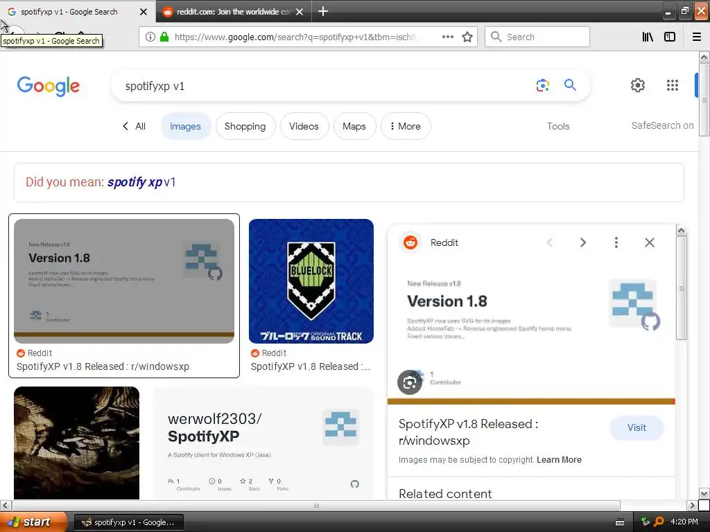Click page vertical scrollbar down arrow
The width and height of the screenshot is (710, 532).
[704, 493]
